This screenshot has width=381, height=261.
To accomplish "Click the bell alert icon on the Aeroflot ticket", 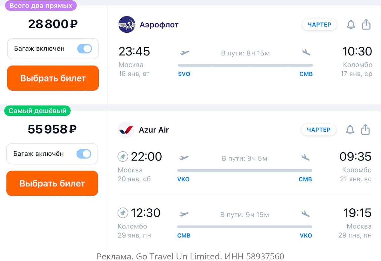I will point(351,24).
